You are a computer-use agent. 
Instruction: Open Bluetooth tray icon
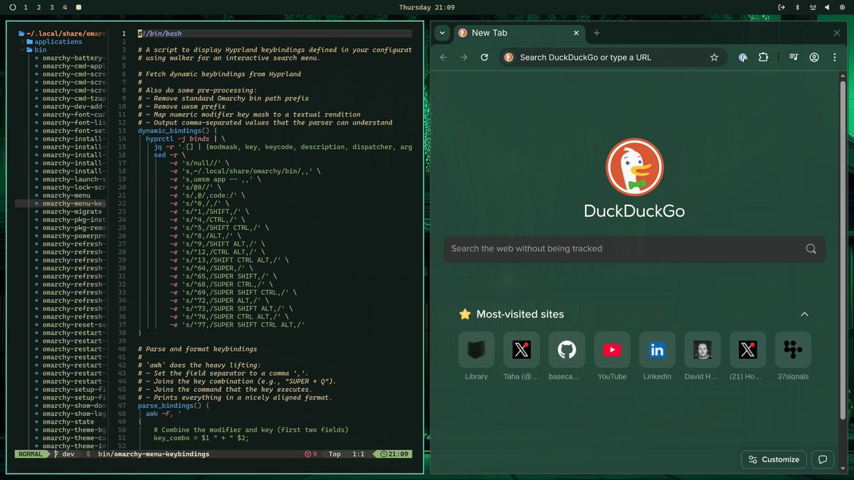tap(797, 7)
